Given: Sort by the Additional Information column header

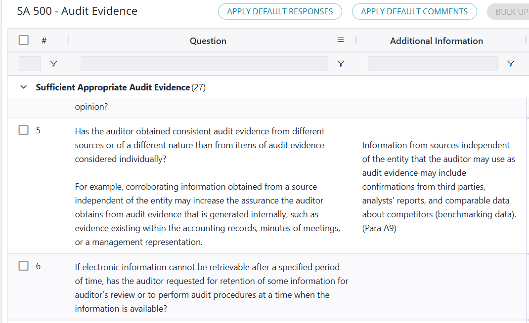Looking at the screenshot, I should pos(436,41).
